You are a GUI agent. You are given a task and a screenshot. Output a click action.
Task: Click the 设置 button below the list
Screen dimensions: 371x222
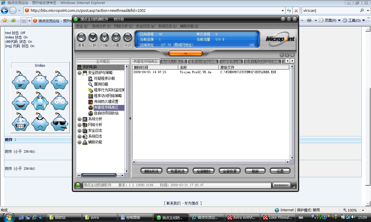[280, 171]
